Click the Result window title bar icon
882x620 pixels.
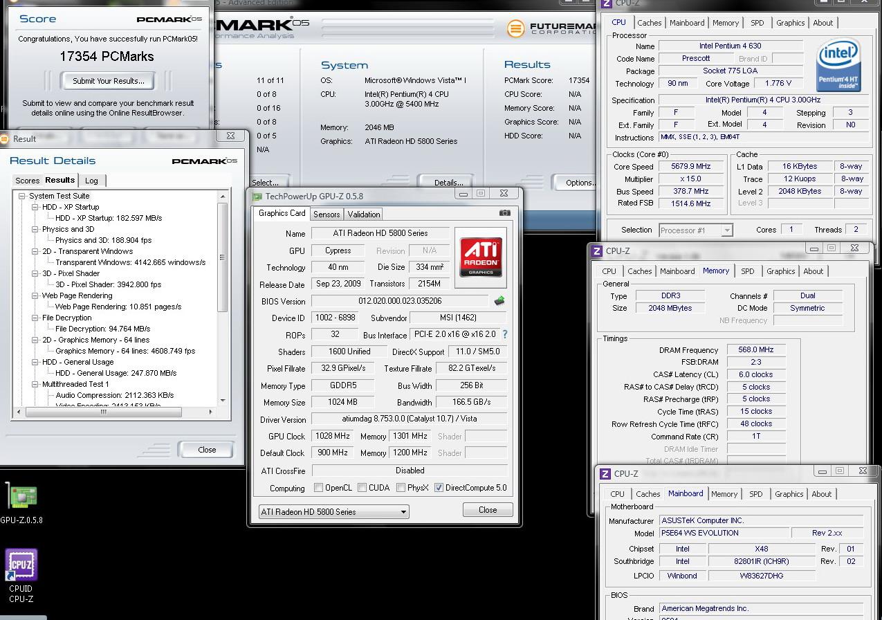4,138
